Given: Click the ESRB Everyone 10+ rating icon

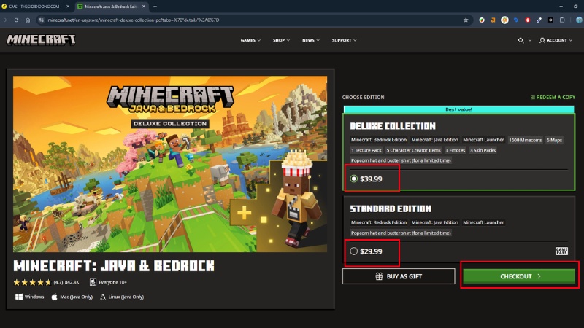Looking at the screenshot, I should click(93, 282).
